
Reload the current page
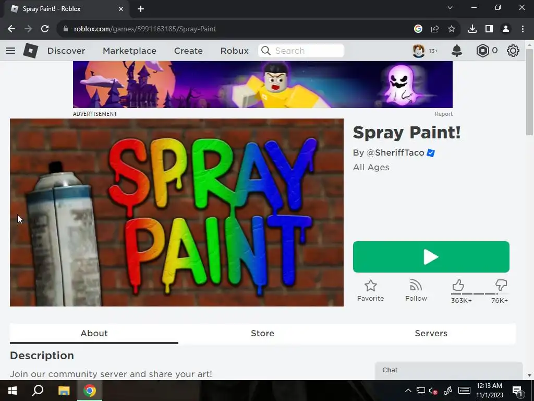pyautogui.click(x=45, y=29)
